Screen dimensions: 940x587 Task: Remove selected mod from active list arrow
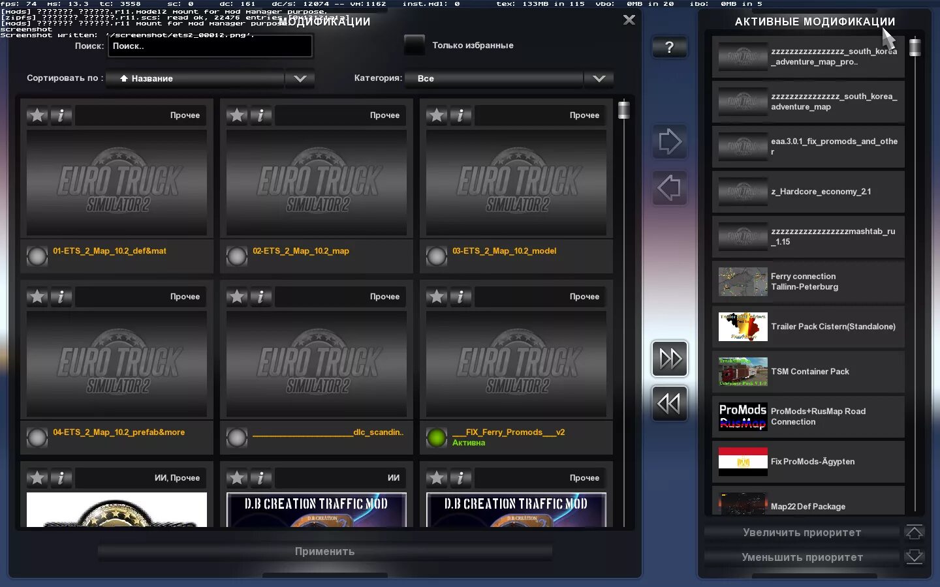pos(670,188)
